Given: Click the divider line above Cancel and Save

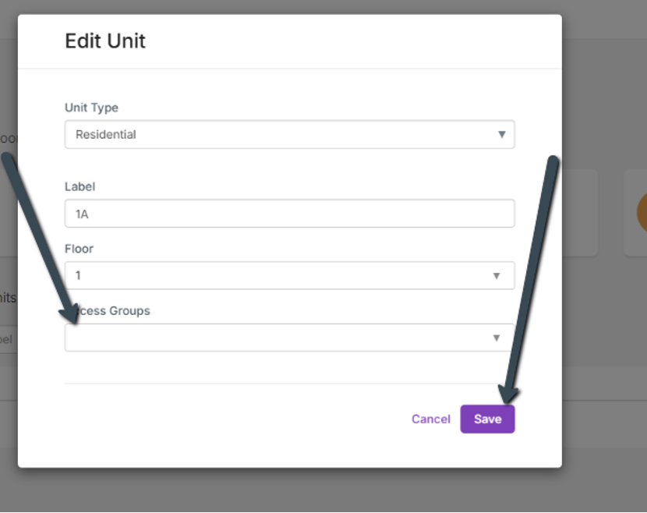Looking at the screenshot, I should (x=288, y=384).
